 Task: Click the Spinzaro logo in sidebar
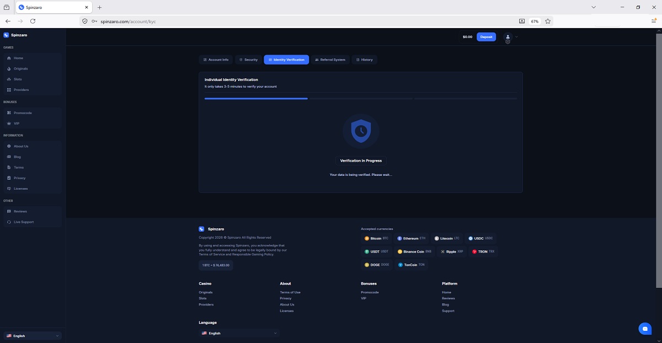[x=15, y=35]
